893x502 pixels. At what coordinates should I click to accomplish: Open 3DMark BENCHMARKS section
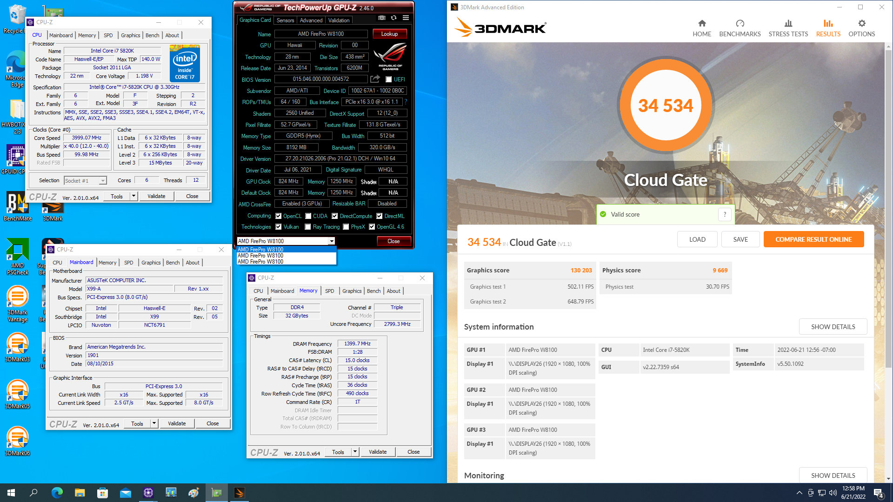(740, 28)
